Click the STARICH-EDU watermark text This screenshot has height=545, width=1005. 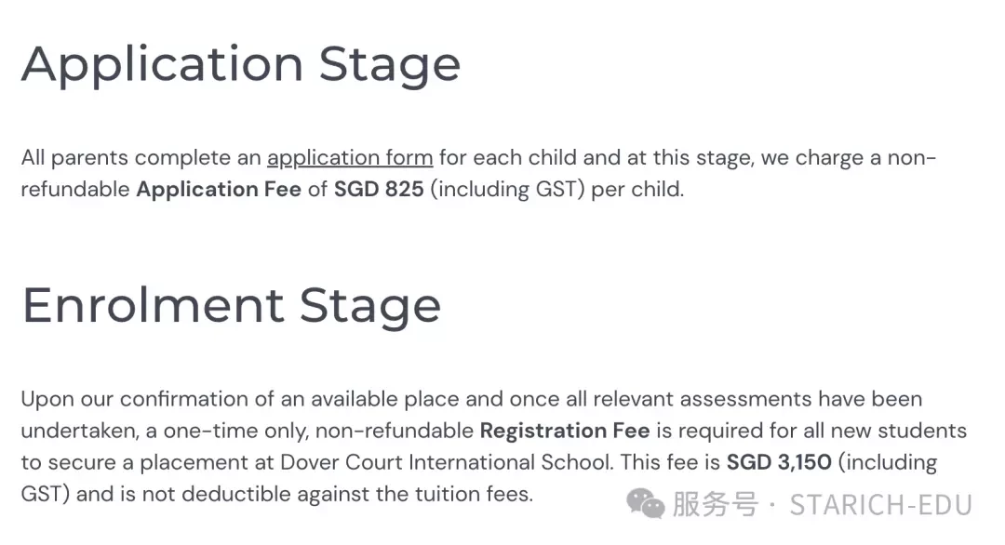880,505
